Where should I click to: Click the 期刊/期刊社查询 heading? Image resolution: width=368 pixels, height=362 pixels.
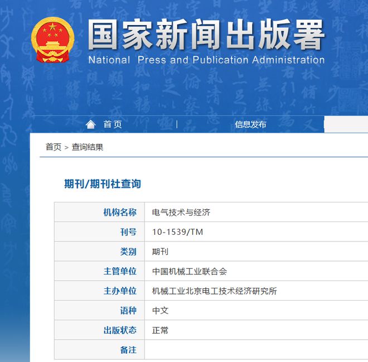coord(103,184)
